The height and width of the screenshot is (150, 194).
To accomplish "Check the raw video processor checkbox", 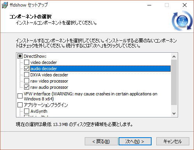I will coord(26,81).
